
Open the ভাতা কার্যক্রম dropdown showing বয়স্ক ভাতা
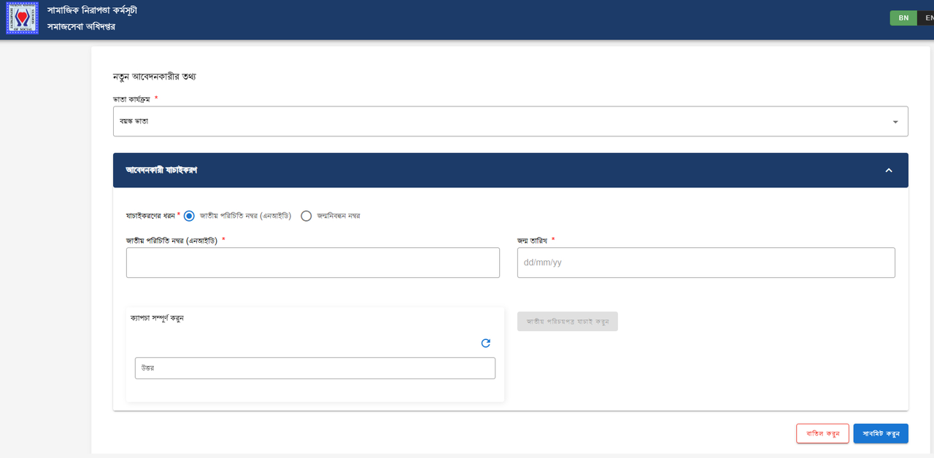point(511,121)
